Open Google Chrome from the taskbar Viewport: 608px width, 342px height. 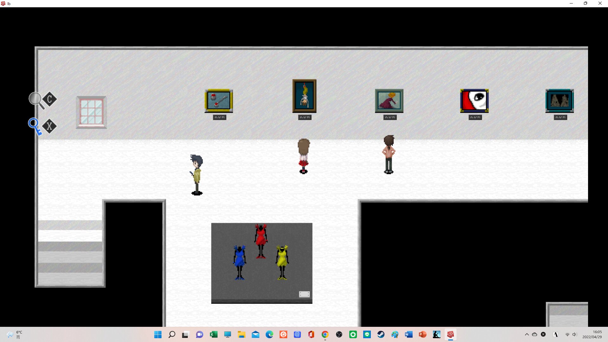325,334
